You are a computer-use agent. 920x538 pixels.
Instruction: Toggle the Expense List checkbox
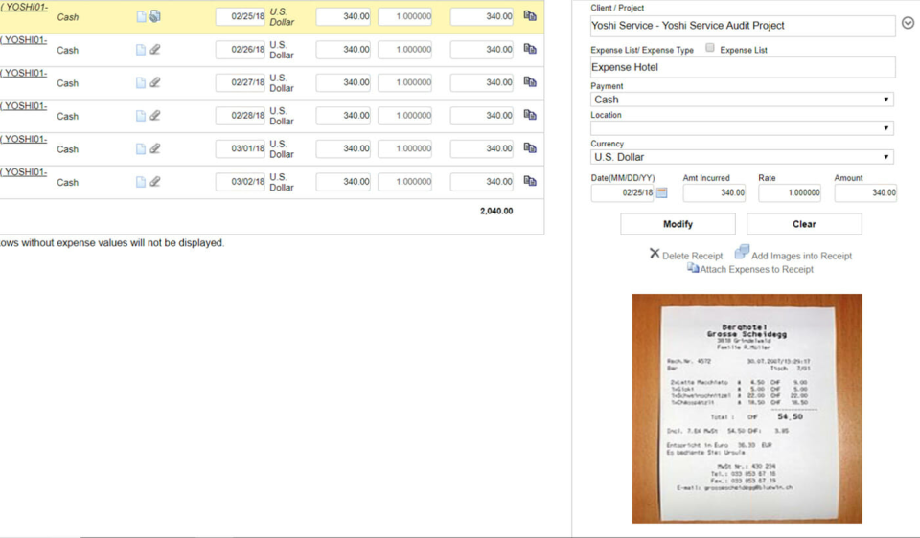(x=710, y=48)
